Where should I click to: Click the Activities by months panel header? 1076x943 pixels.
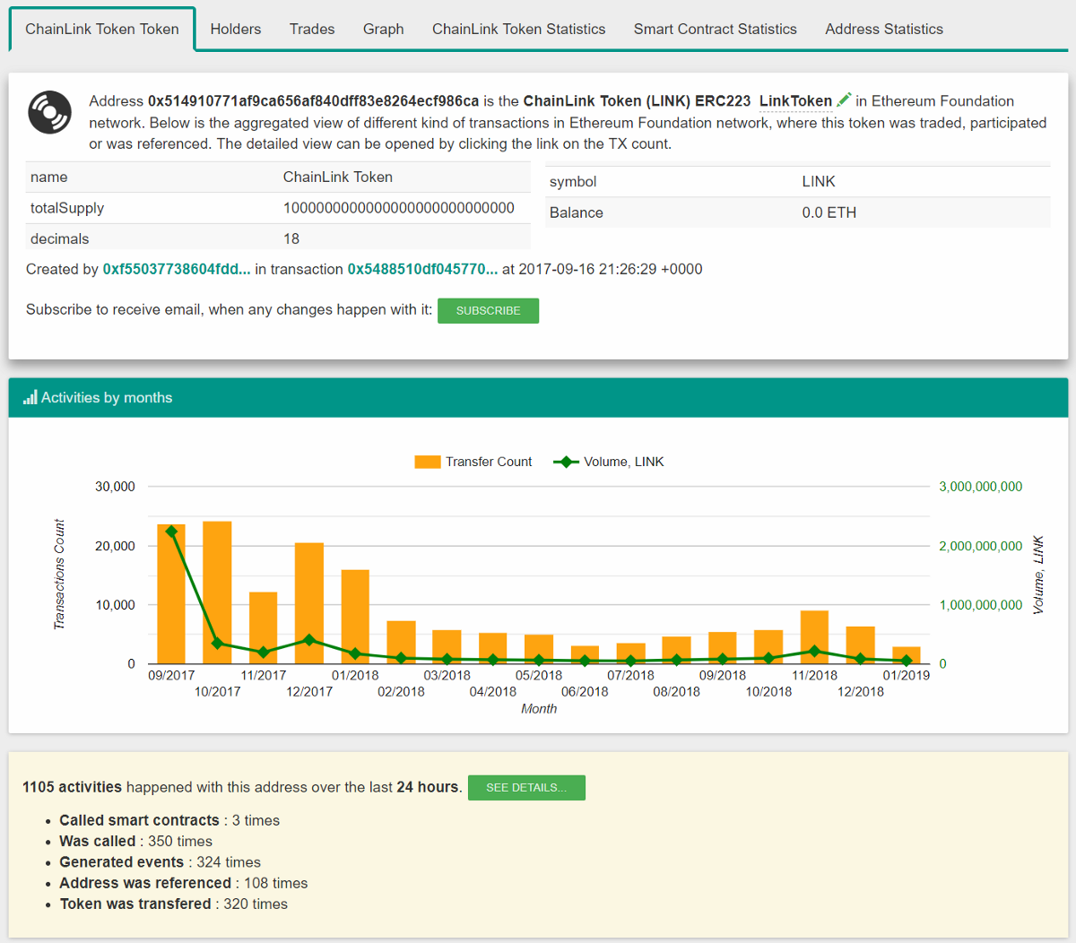click(538, 397)
